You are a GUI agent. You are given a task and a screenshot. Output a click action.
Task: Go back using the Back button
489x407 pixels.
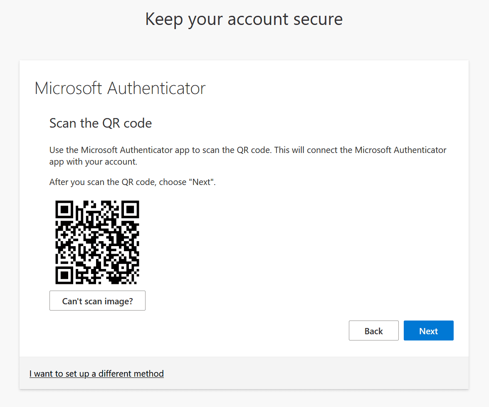[373, 331]
